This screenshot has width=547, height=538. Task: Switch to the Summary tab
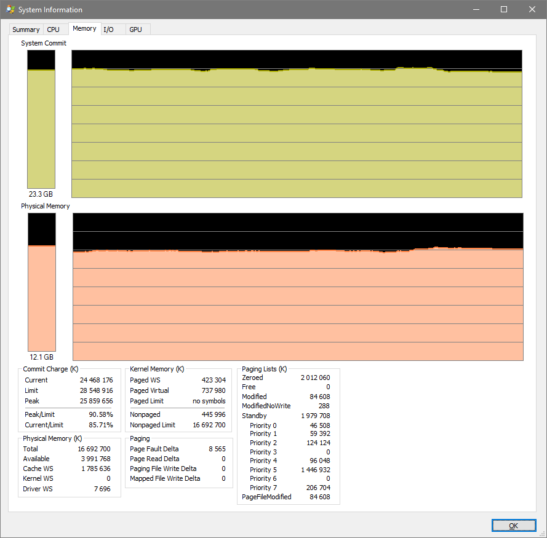pos(26,30)
